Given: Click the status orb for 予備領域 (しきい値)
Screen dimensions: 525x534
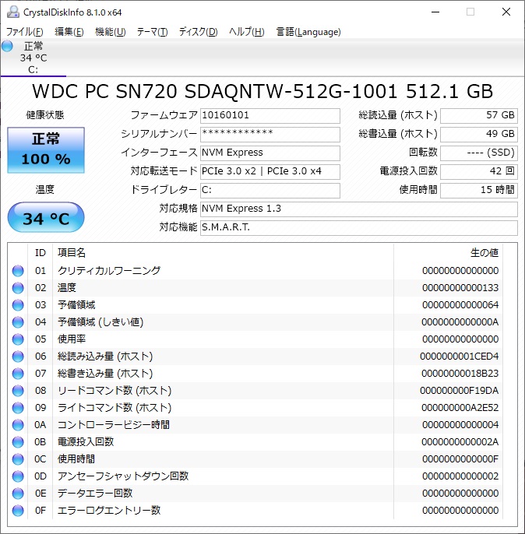Looking at the screenshot, I should point(18,322).
